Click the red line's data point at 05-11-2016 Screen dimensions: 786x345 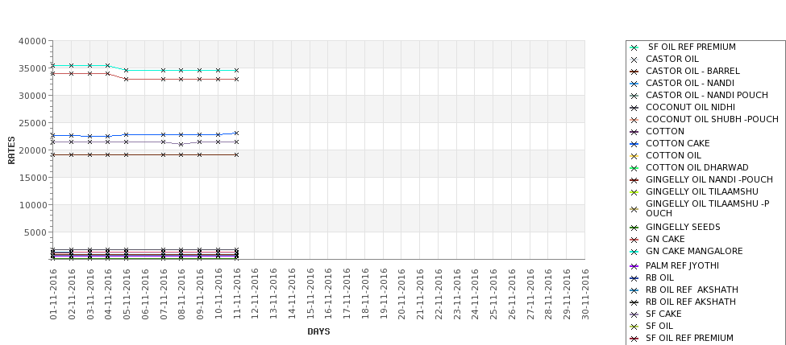pos(127,79)
